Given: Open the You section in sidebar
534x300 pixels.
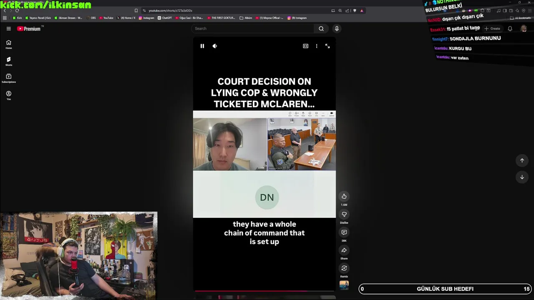Looking at the screenshot, I should pyautogui.click(x=9, y=95).
